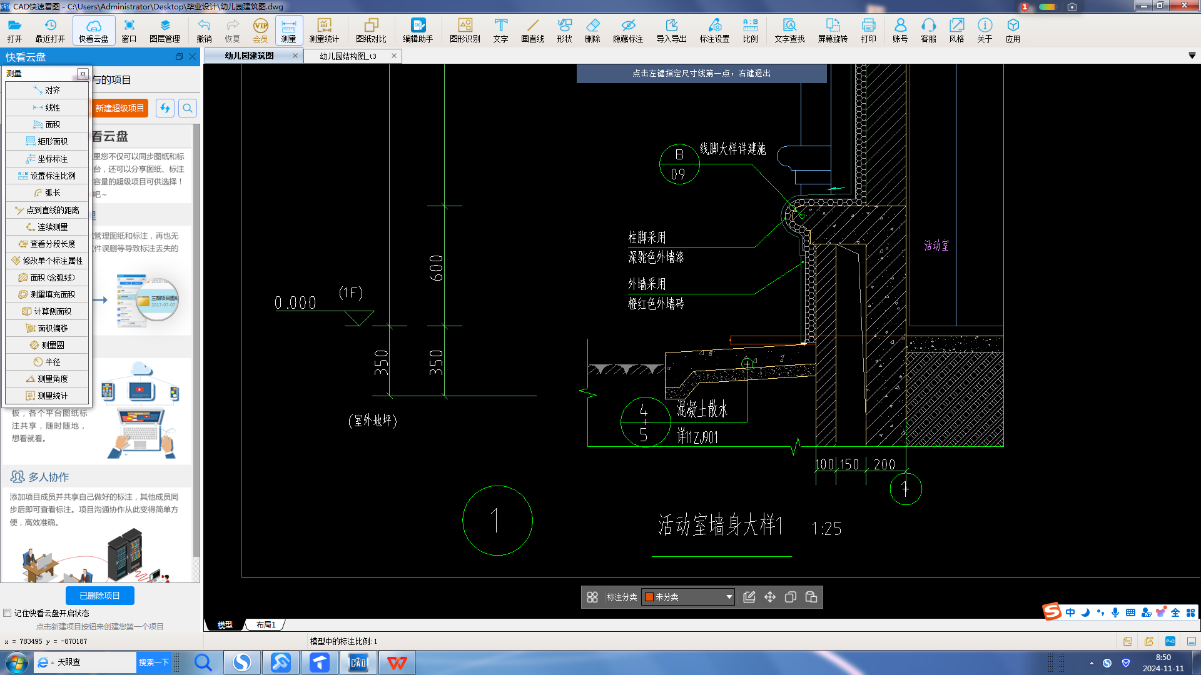Click the 未分类 orange color swatch

649,597
